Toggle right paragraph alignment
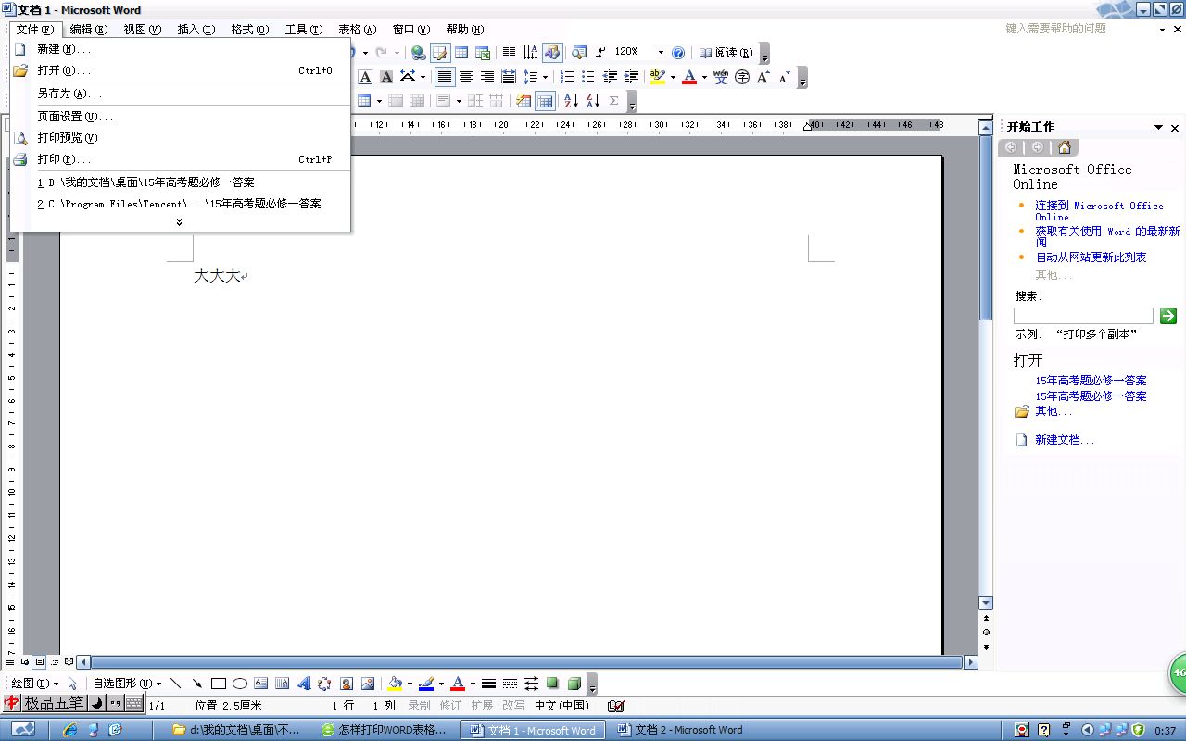The height and width of the screenshot is (741, 1186). coord(487,77)
